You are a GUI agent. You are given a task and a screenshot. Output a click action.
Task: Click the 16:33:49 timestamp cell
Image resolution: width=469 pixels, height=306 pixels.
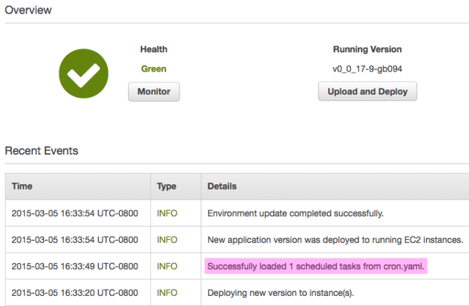(x=75, y=266)
